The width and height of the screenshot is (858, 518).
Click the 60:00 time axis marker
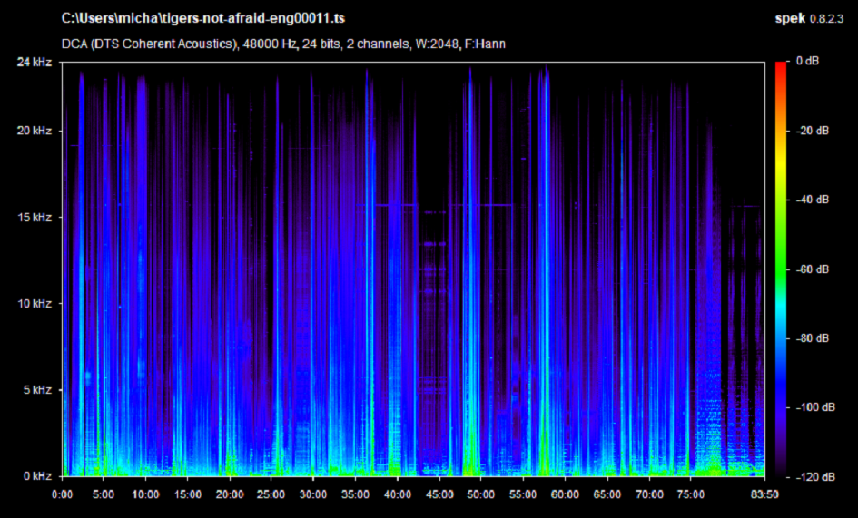point(565,494)
